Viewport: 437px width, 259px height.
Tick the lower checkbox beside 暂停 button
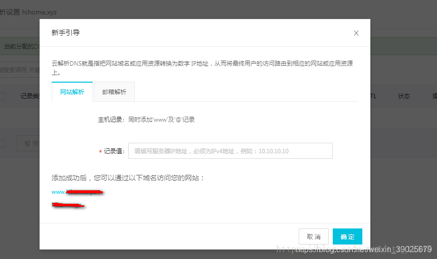point(2,144)
